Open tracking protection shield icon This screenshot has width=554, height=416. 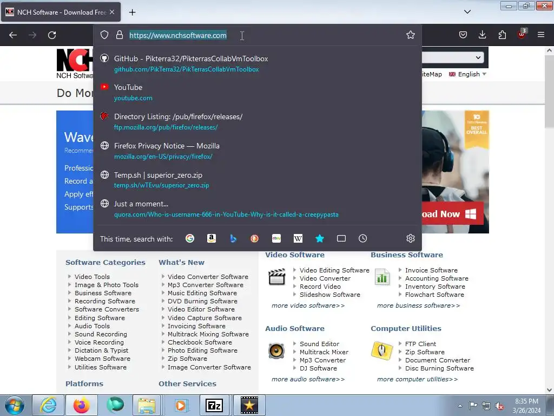coord(104,35)
